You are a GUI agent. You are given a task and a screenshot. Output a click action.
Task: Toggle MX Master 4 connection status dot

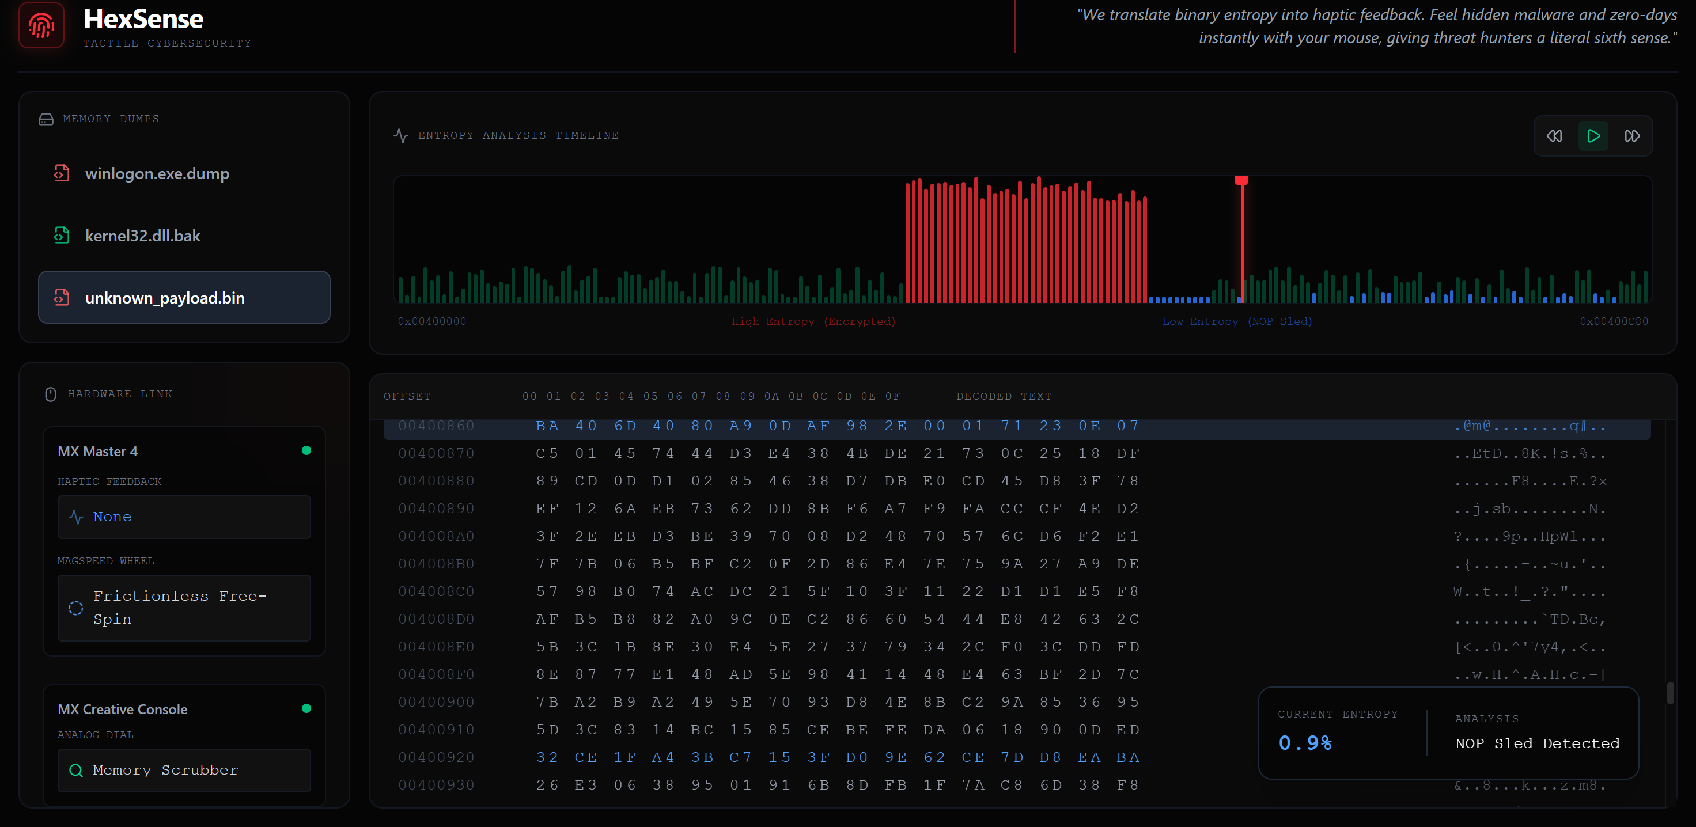306,450
